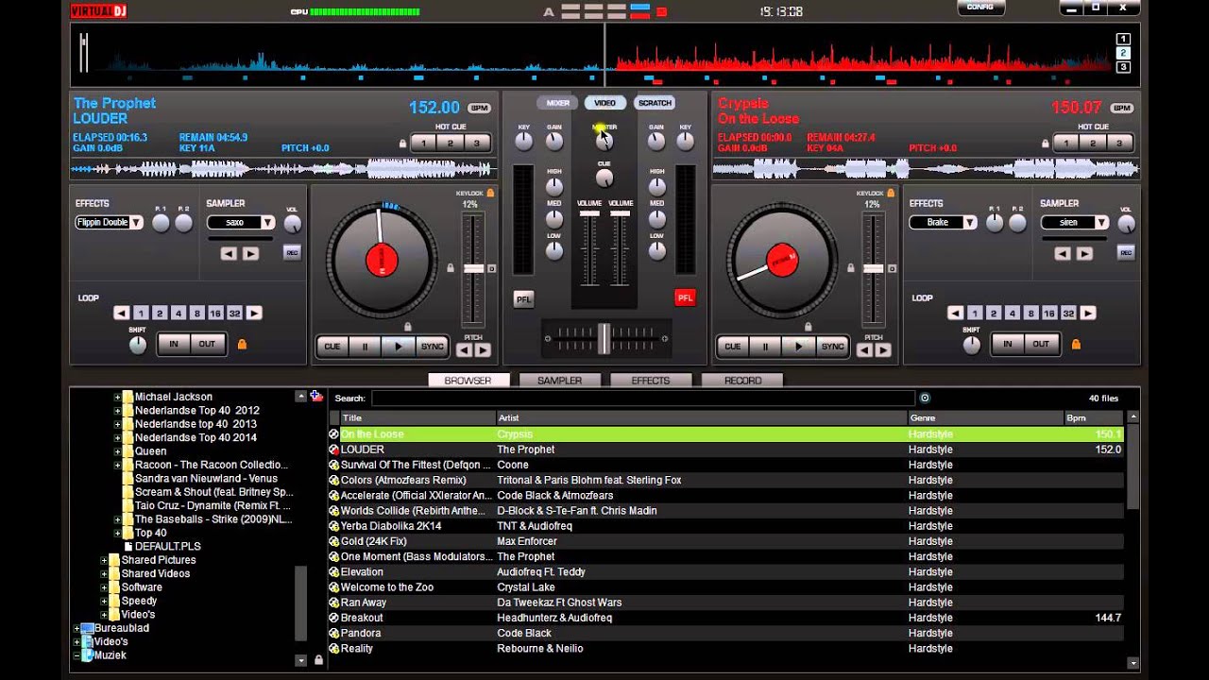Viewport: 1209px width, 680px height.
Task: Select waveform zoom level 3
Action: click(x=1123, y=67)
